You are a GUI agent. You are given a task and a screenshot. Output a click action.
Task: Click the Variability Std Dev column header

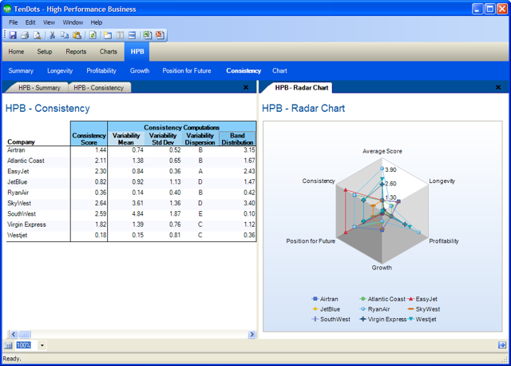tap(163, 138)
